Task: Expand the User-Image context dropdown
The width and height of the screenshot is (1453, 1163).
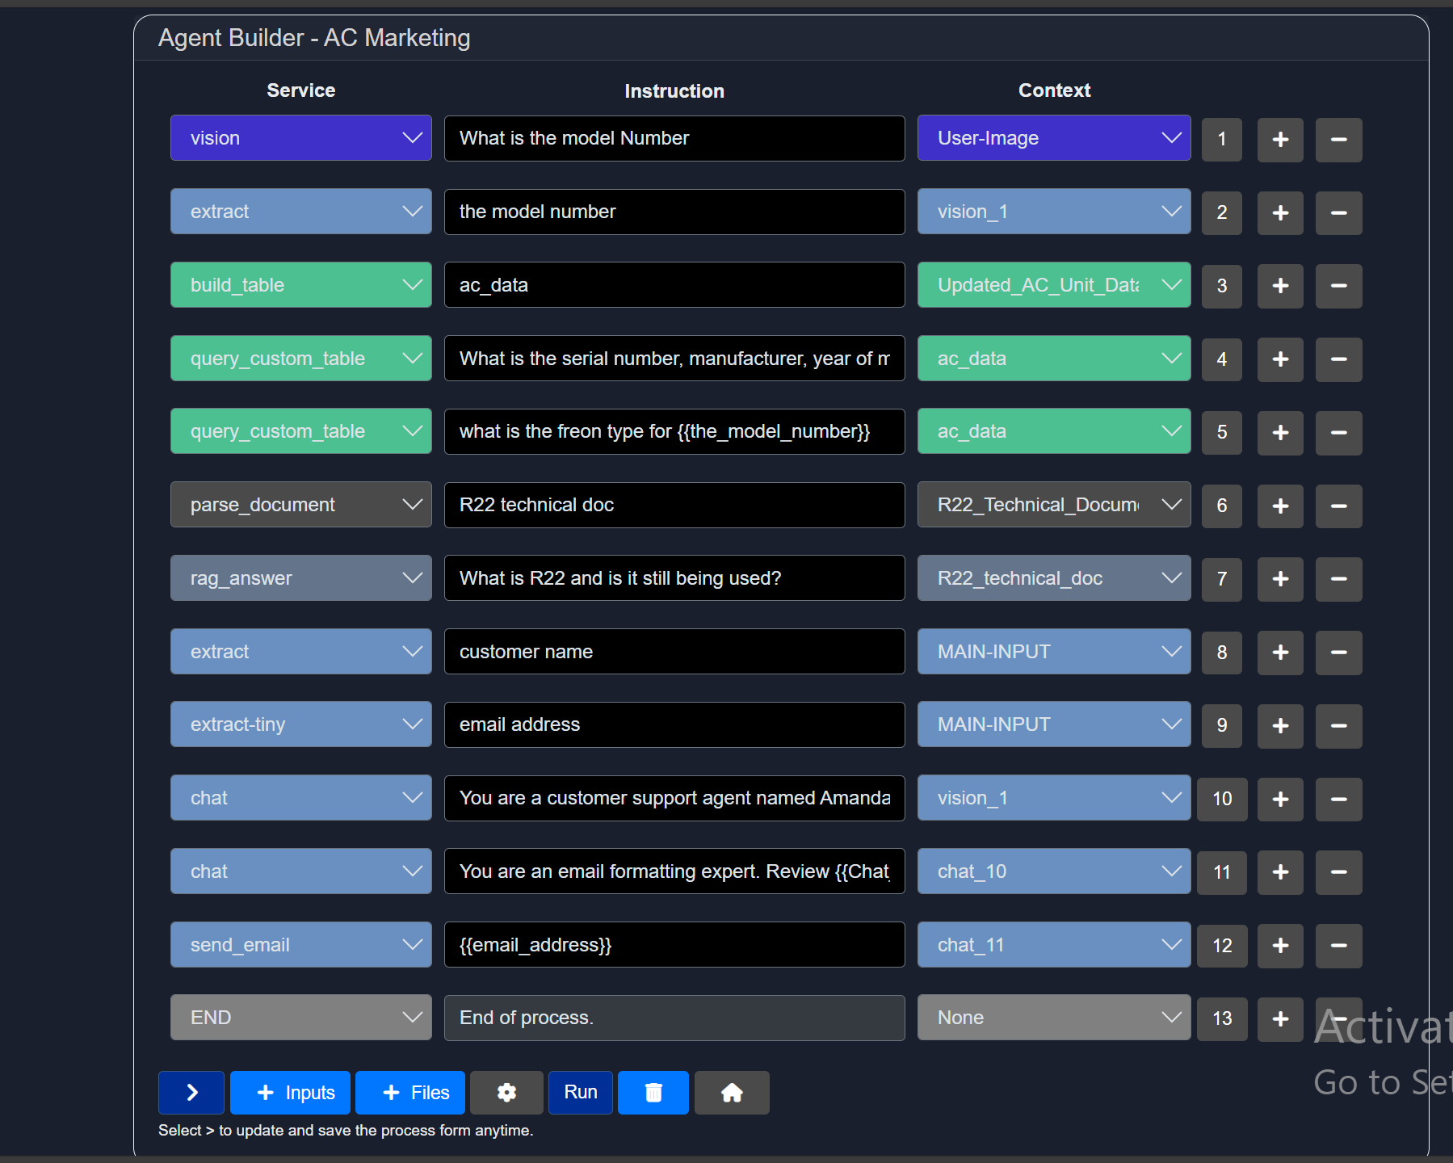Action: point(1053,138)
